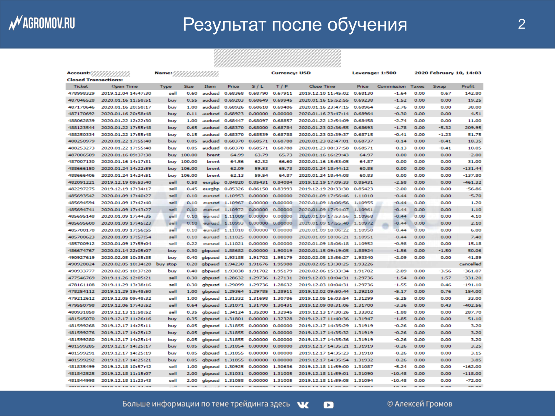Select ticket 481835499

pyautogui.click(x=81, y=367)
